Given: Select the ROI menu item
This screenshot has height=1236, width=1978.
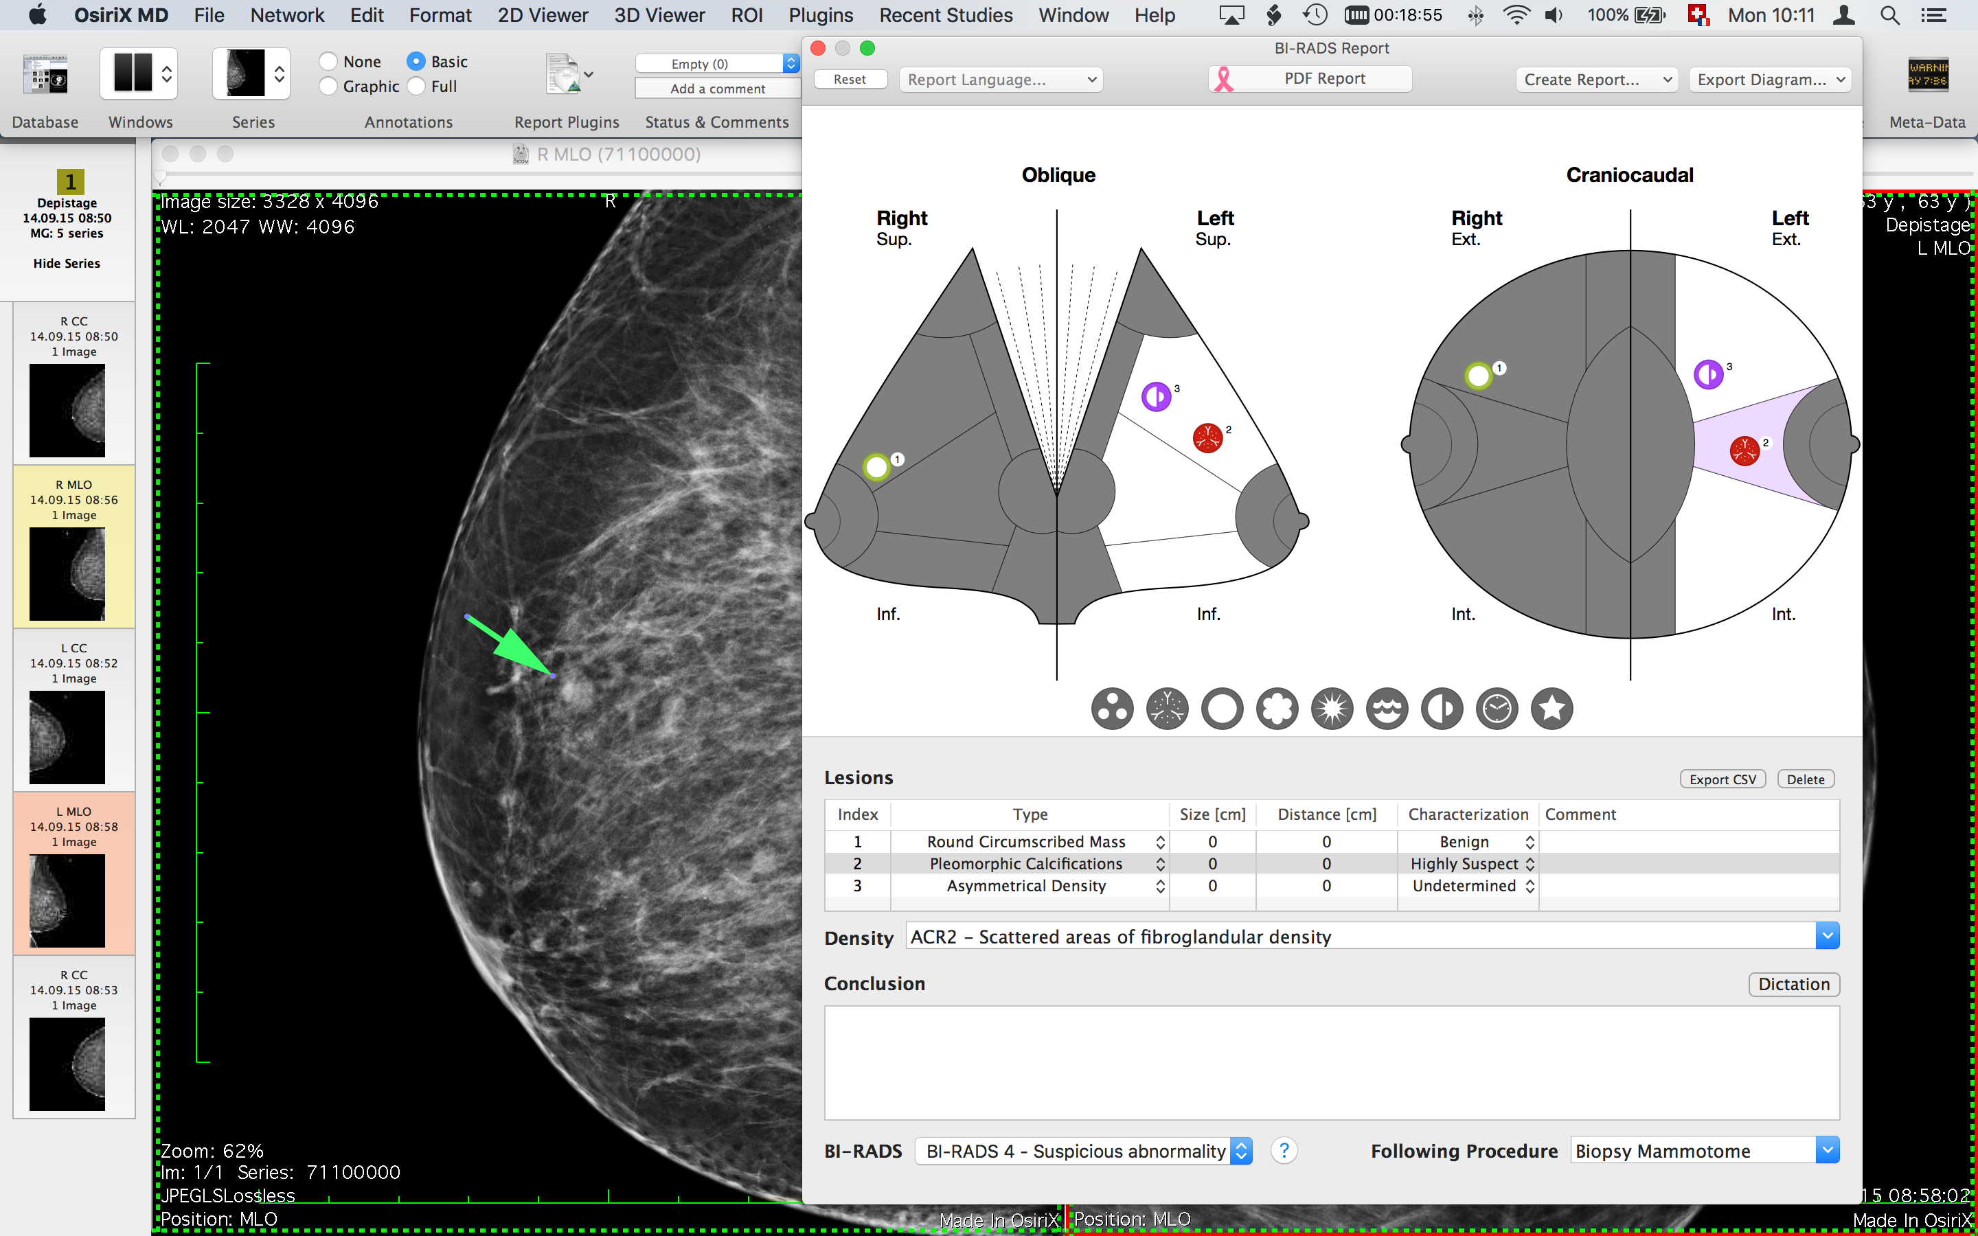Looking at the screenshot, I should [744, 16].
